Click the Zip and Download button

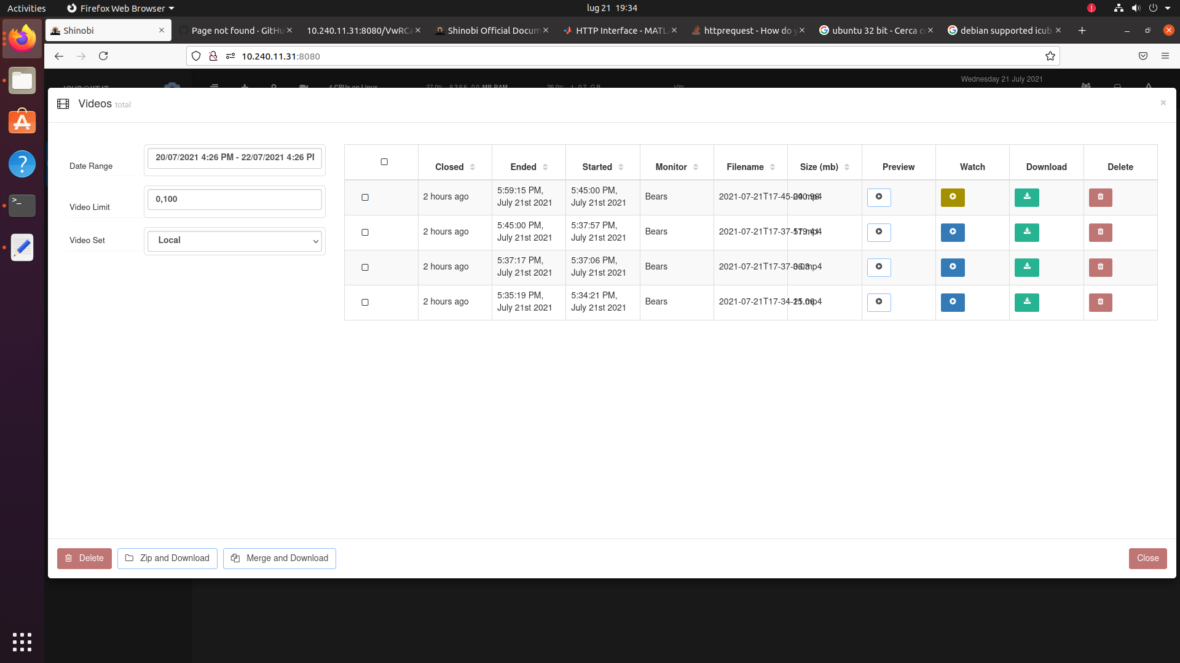[168, 558]
